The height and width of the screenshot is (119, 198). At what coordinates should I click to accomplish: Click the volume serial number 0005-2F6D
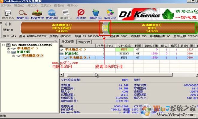tap(121, 106)
